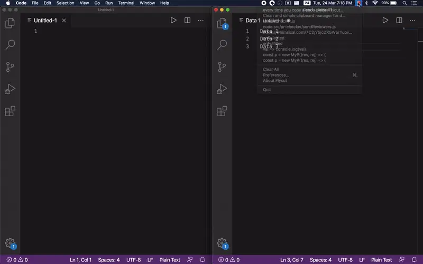
Task: Open Source Control in the Data 1 window
Action: tap(222, 67)
